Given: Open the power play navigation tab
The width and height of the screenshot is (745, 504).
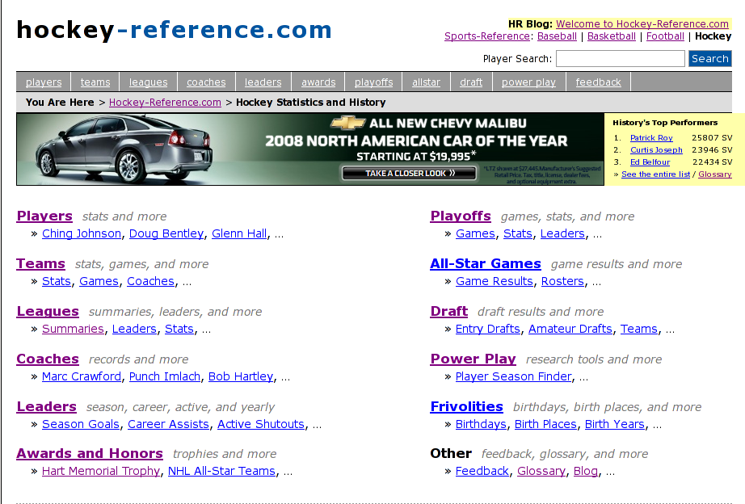Looking at the screenshot, I should click(x=528, y=82).
